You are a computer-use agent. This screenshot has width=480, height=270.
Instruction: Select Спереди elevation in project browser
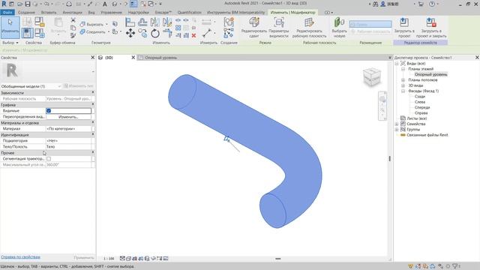(422, 107)
